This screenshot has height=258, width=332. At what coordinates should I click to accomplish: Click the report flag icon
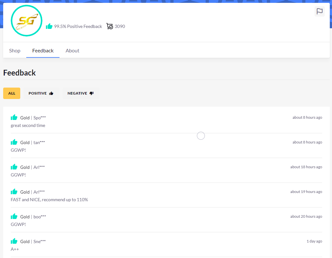320,11
